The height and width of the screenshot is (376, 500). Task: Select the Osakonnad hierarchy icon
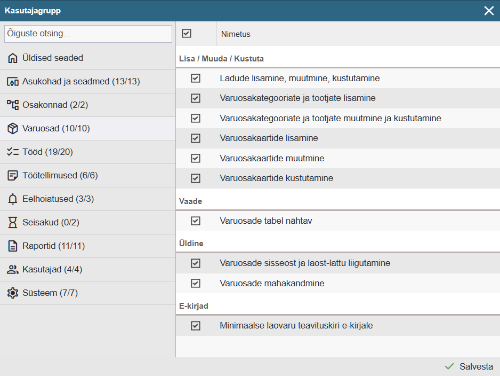point(13,105)
